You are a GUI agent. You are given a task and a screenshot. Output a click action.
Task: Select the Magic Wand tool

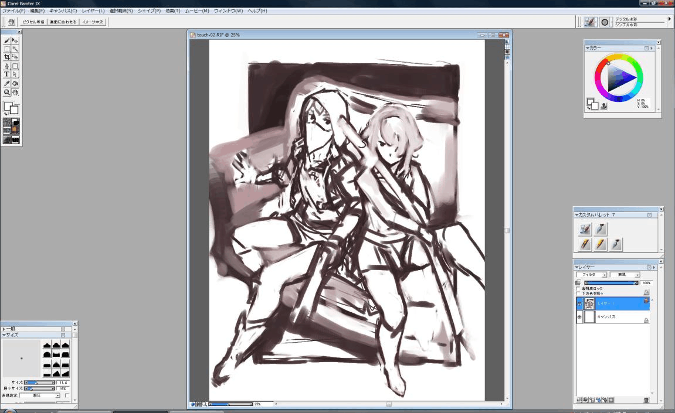pos(15,49)
